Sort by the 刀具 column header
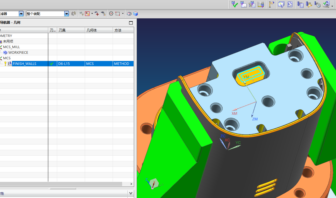 pos(71,30)
